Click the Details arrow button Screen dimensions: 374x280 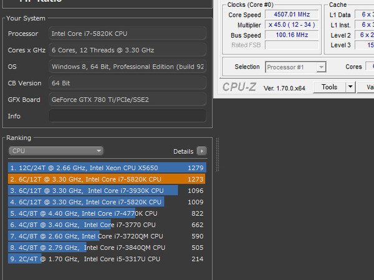coord(201,151)
